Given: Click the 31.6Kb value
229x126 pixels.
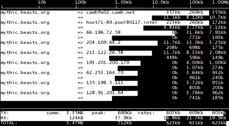Looking at the screenshot, I should point(195,33).
